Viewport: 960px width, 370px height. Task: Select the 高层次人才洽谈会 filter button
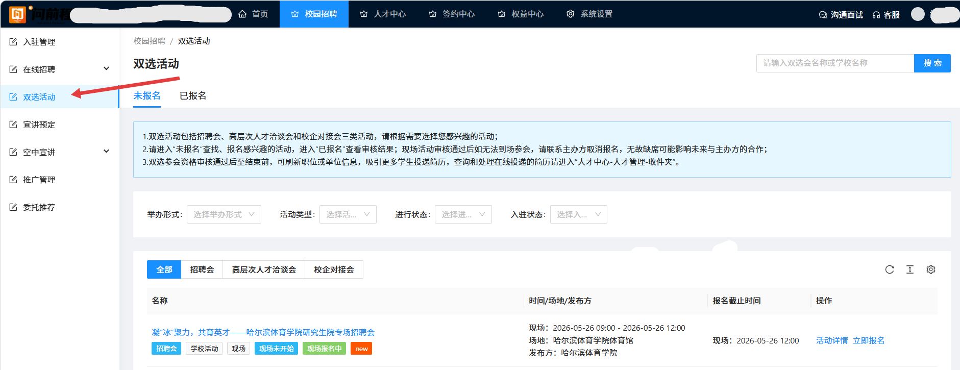pyautogui.click(x=264, y=269)
